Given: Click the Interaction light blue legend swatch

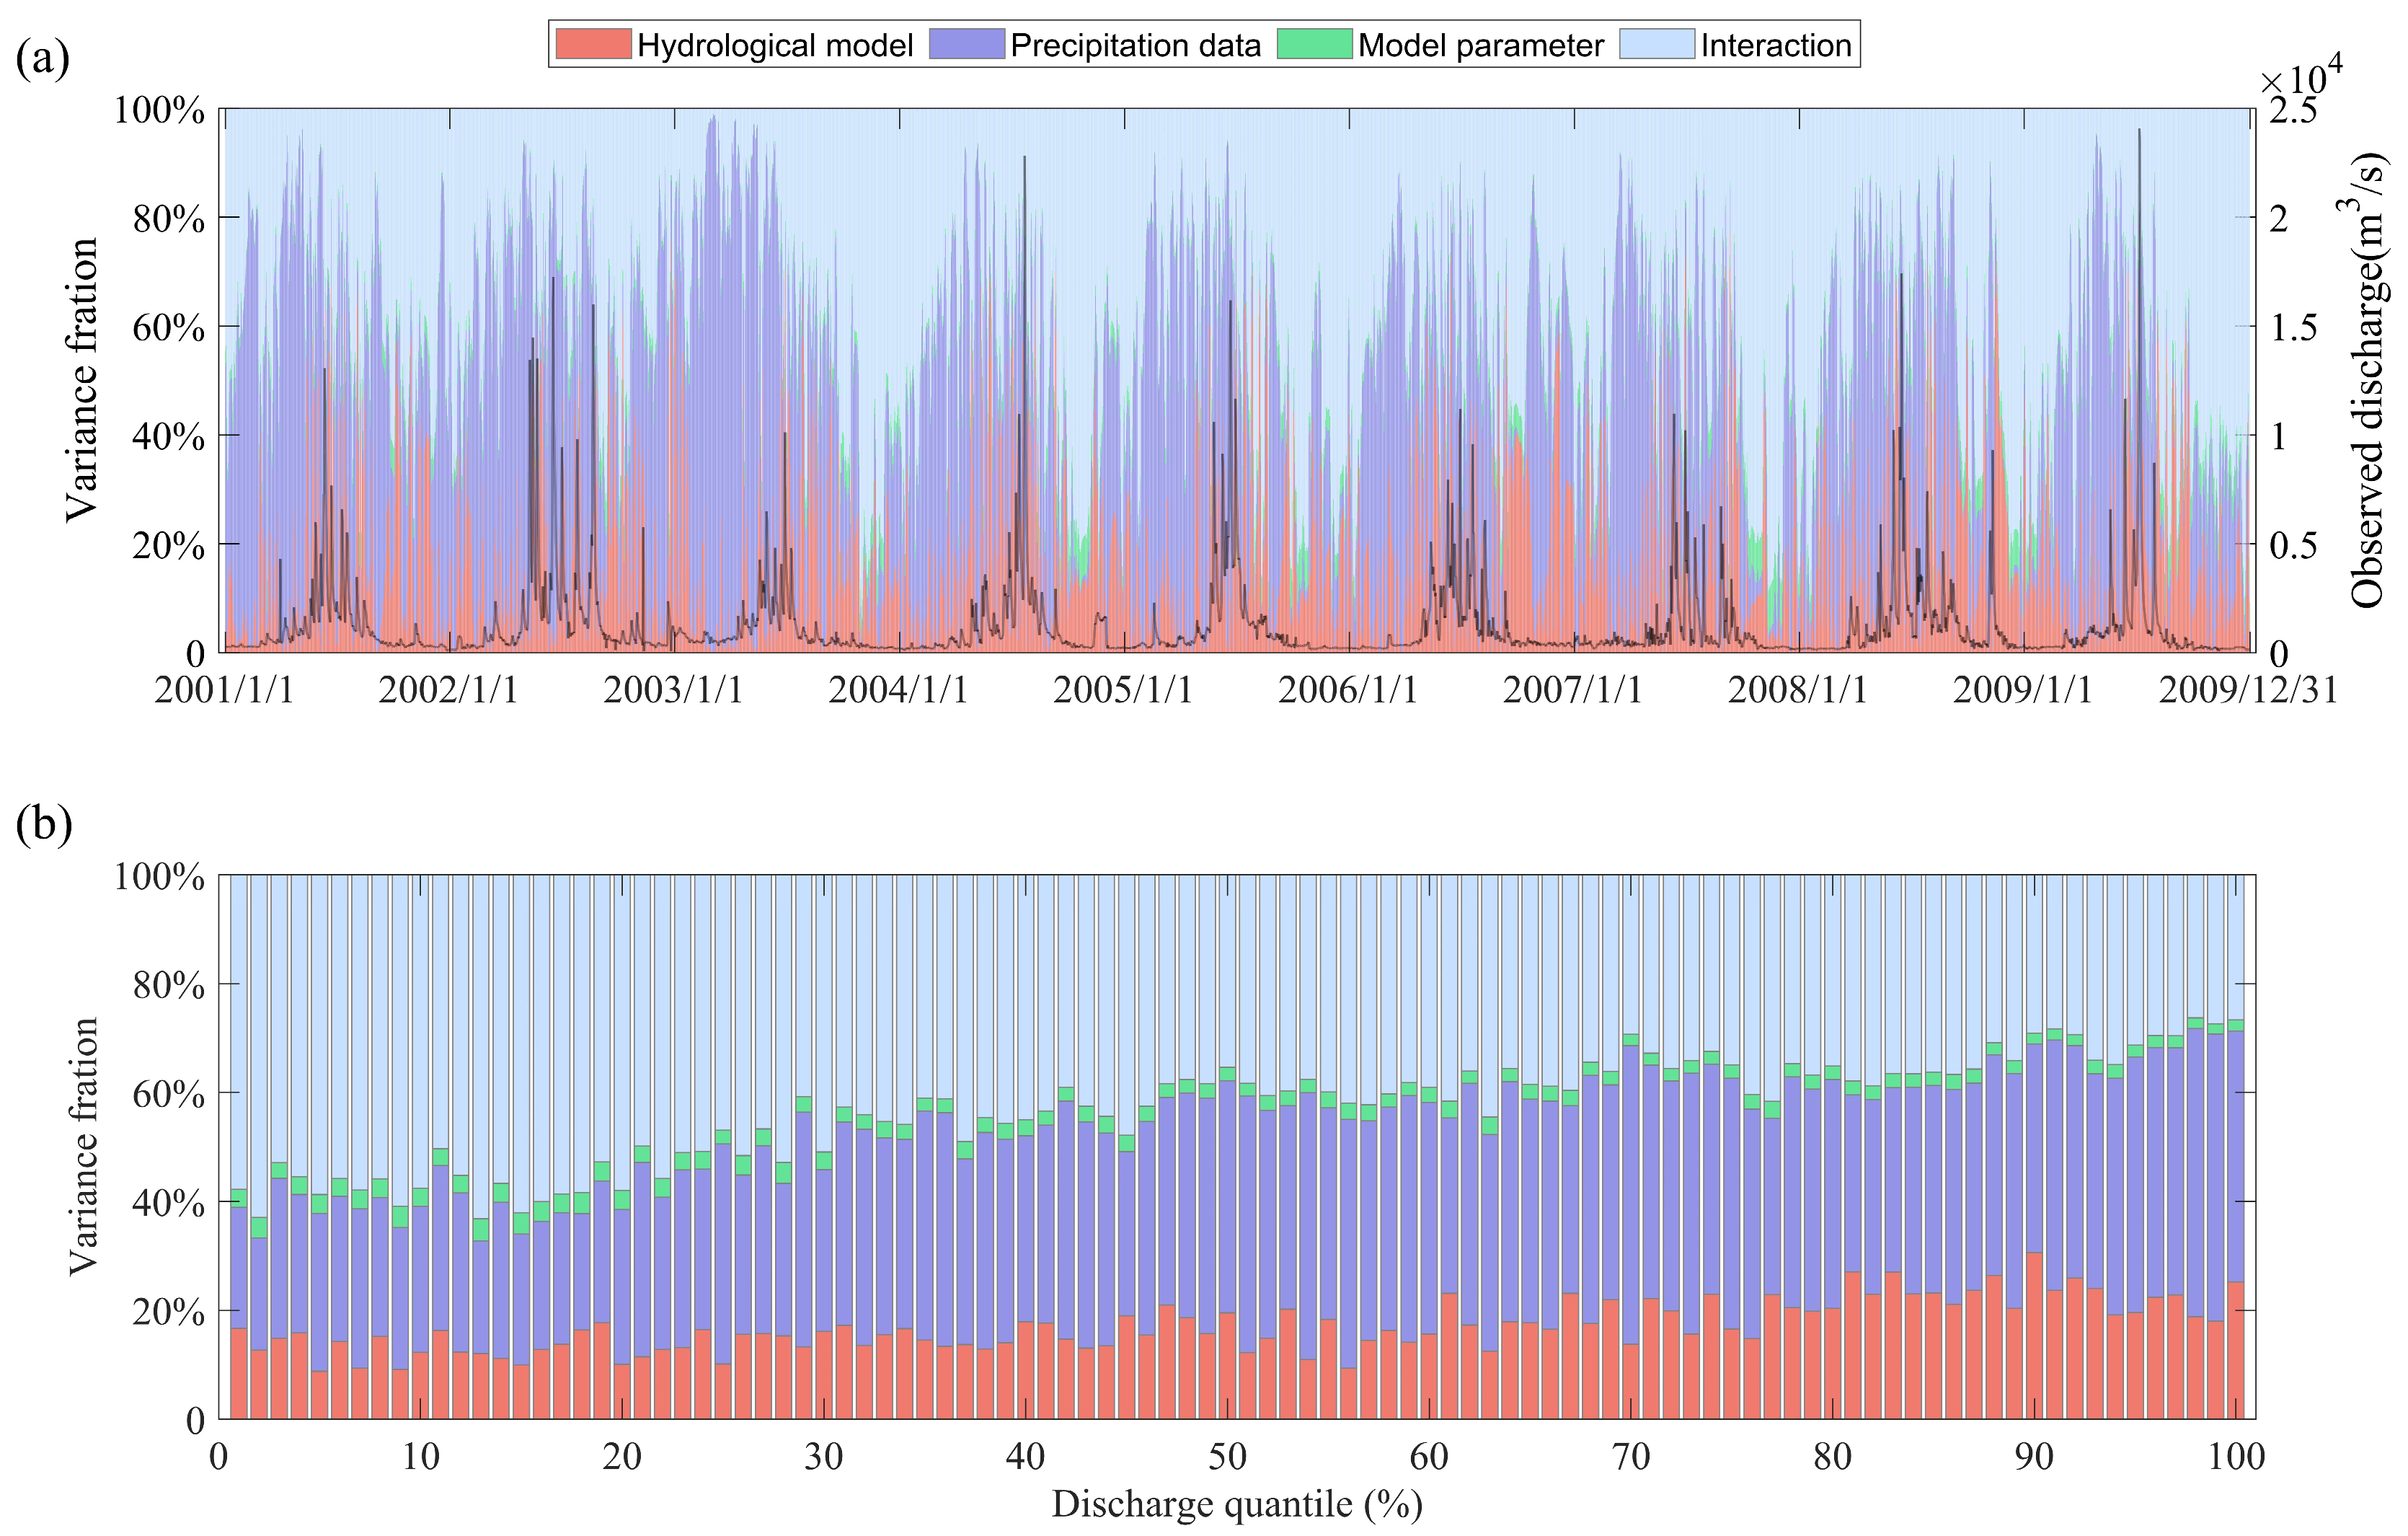Looking at the screenshot, I should 1657,45.
